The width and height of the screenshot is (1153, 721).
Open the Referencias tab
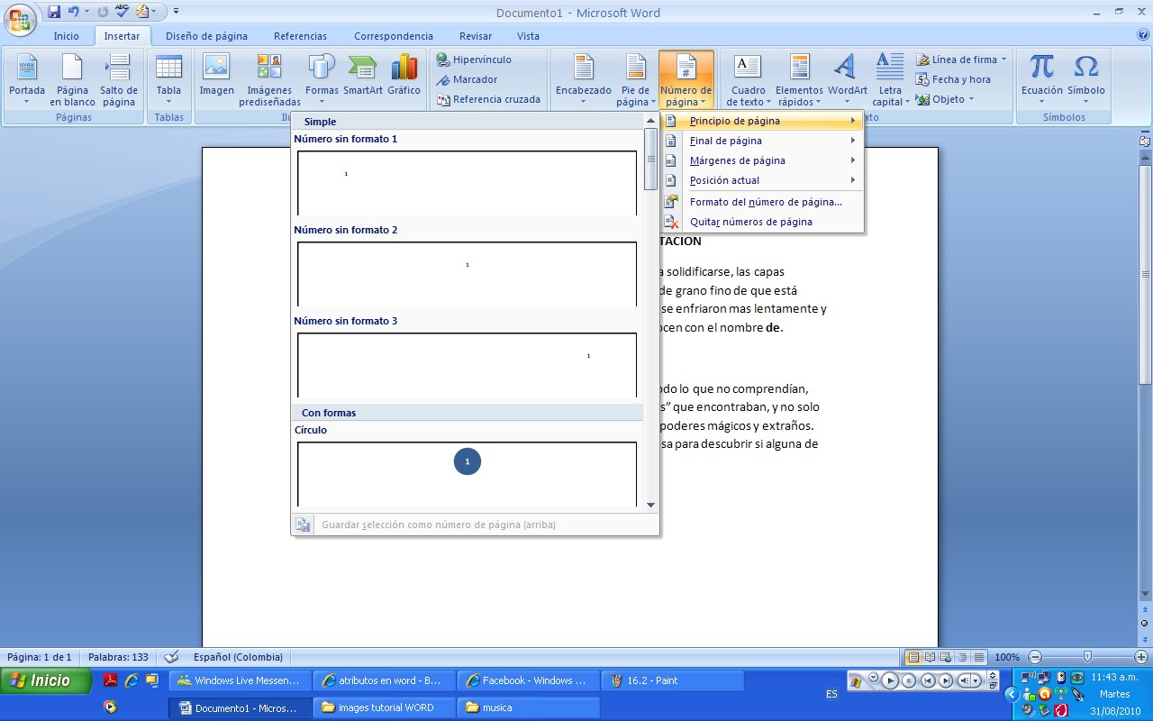point(301,36)
